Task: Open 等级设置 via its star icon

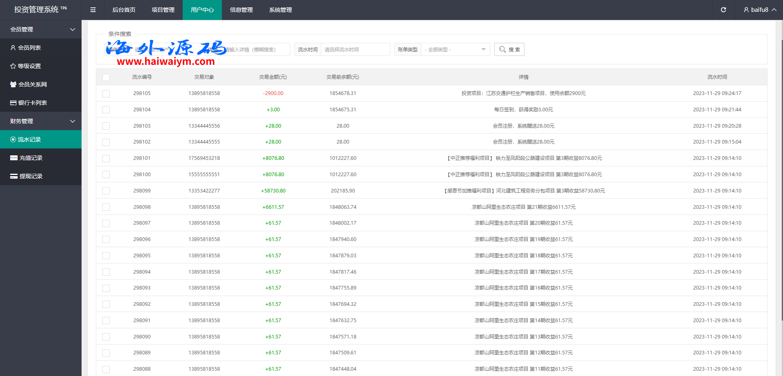Action: tap(13, 66)
